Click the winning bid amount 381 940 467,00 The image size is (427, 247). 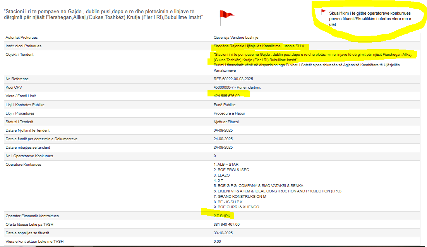point(226,224)
